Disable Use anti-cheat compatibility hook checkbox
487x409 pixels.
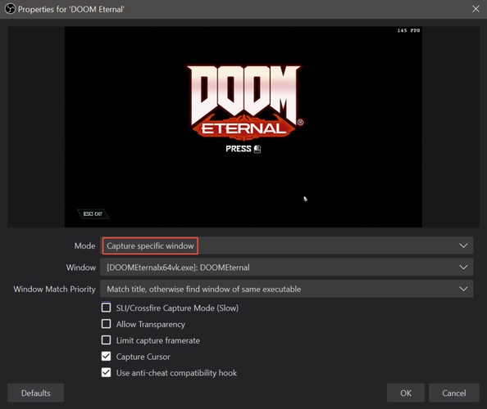coord(107,372)
